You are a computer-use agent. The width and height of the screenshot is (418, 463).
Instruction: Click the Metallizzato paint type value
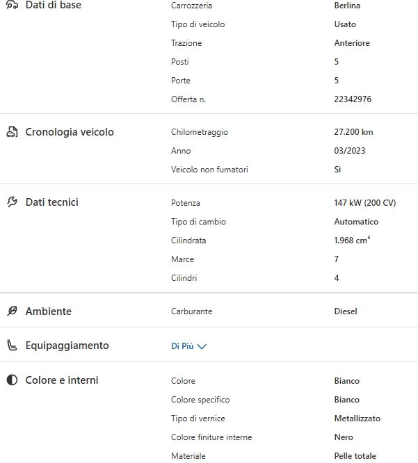(x=357, y=419)
